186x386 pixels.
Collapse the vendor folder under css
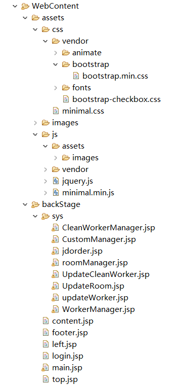coord(45,41)
